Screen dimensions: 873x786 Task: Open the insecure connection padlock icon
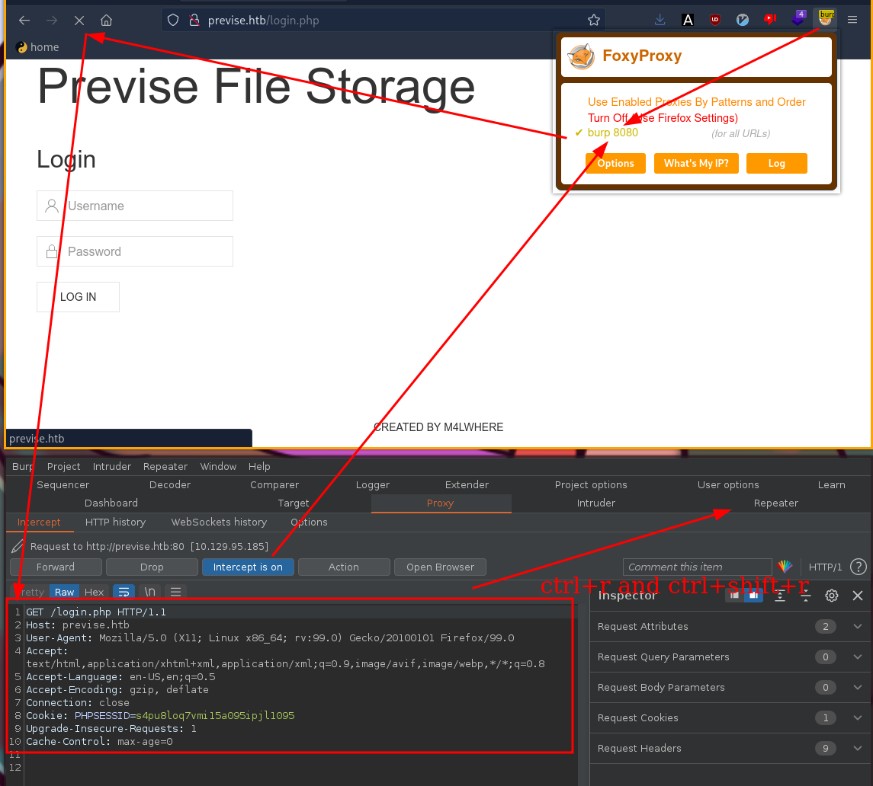click(x=194, y=21)
